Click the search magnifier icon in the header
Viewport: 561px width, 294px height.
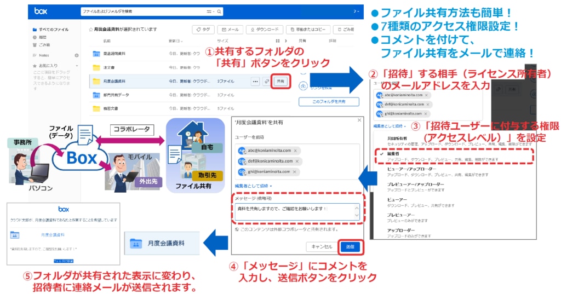(x=219, y=11)
